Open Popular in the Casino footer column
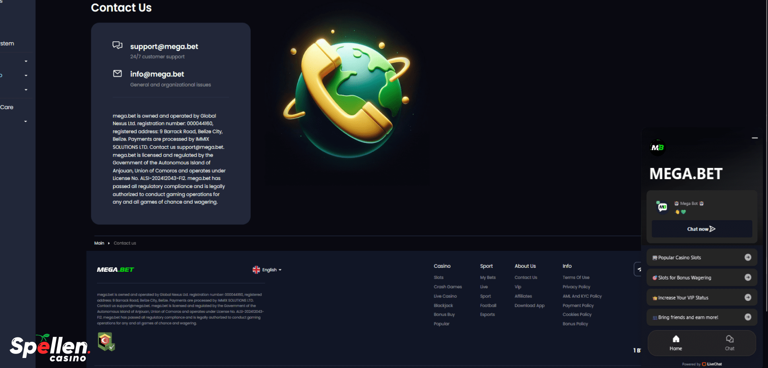This screenshot has width=768, height=368. tap(441, 324)
